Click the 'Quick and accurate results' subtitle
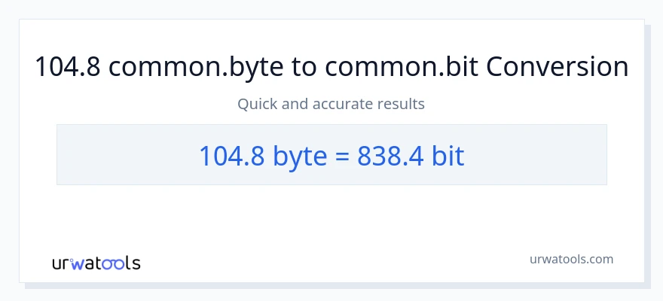This screenshot has width=663, height=301. tap(331, 104)
